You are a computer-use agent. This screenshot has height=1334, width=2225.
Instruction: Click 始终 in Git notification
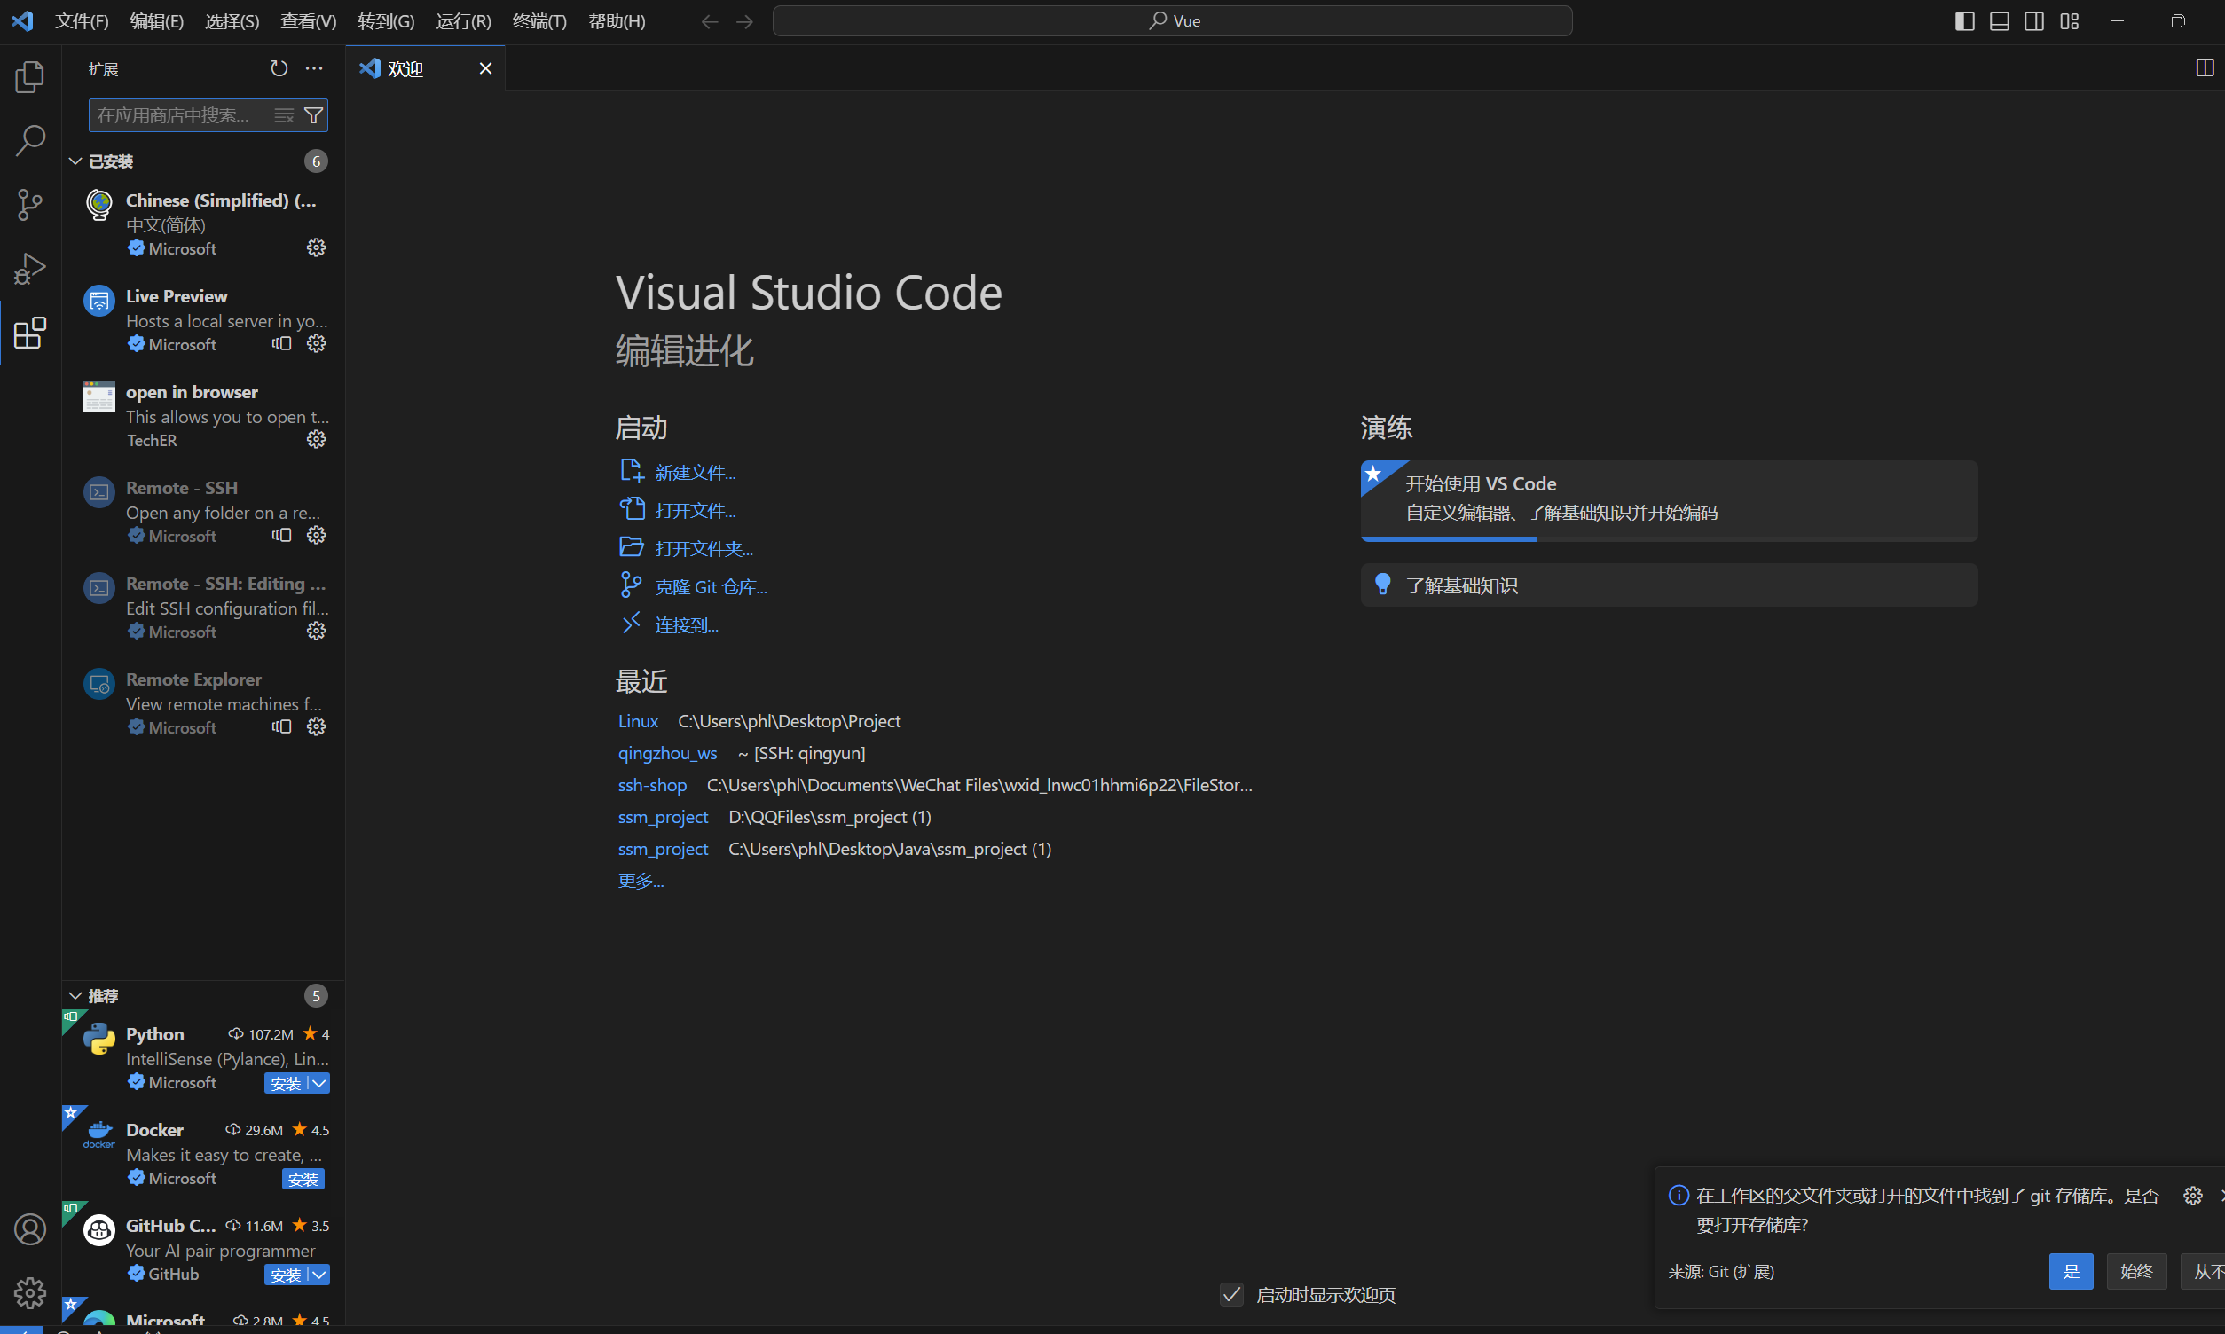point(2136,1271)
